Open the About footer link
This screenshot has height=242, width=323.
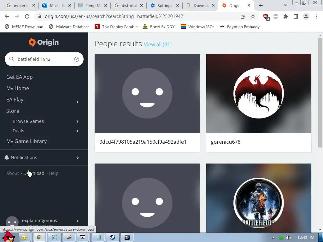(13, 173)
